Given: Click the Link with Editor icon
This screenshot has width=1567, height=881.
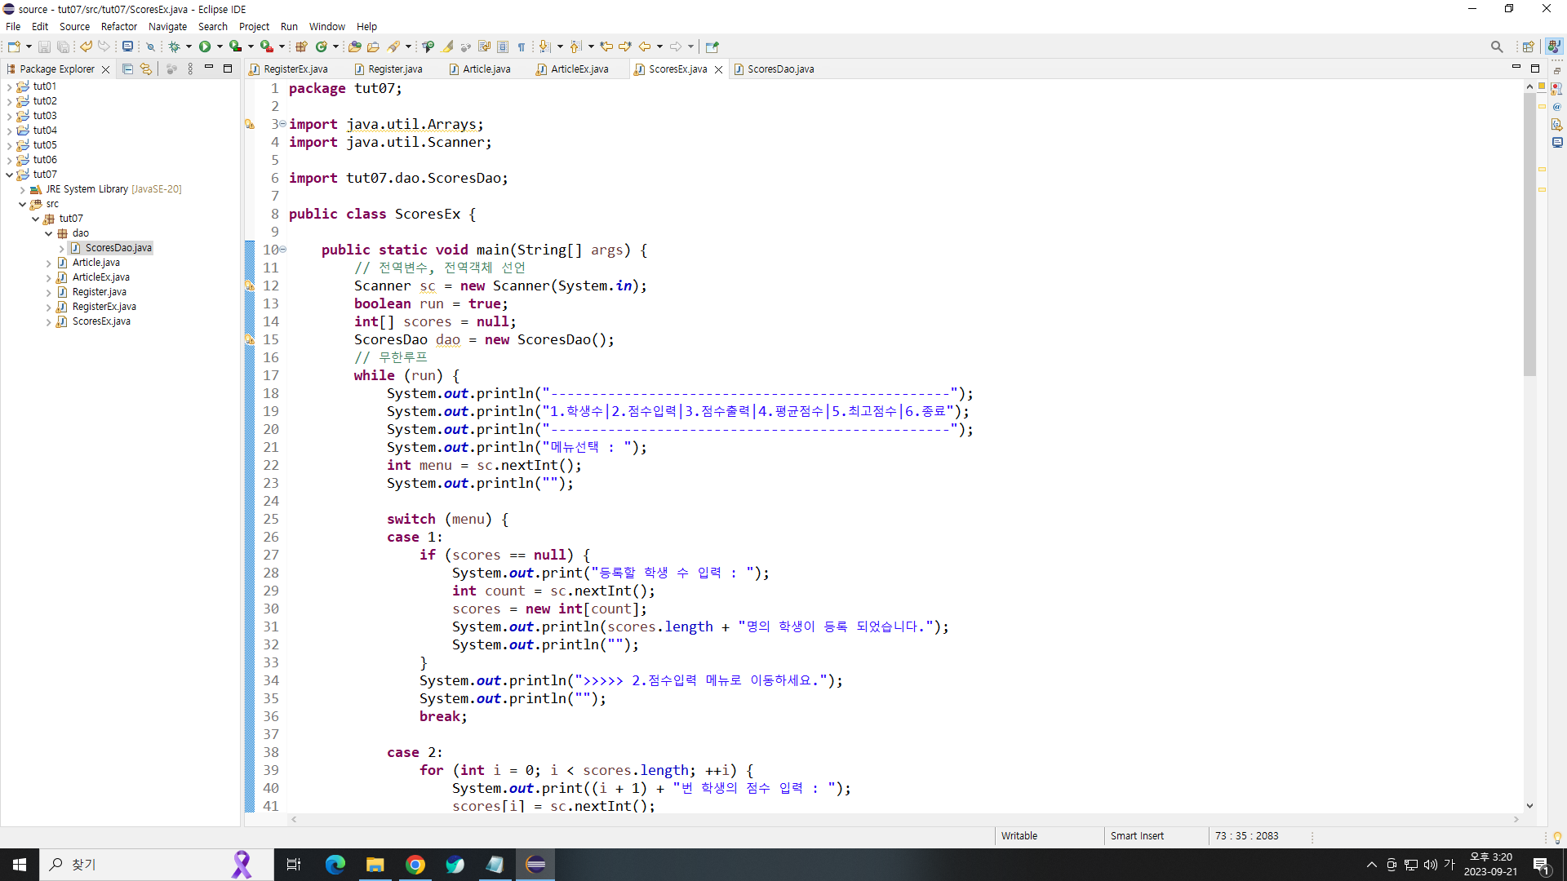Looking at the screenshot, I should point(146,69).
